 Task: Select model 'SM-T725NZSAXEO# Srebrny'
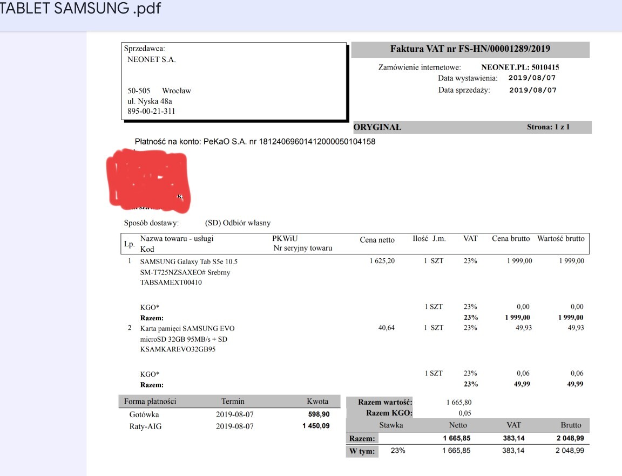[185, 272]
